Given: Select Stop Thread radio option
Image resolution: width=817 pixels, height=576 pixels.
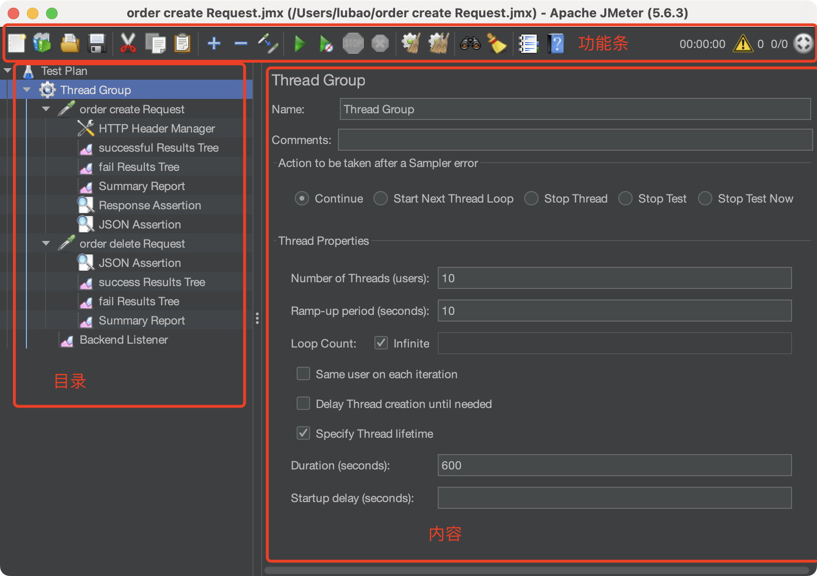Looking at the screenshot, I should (x=531, y=199).
